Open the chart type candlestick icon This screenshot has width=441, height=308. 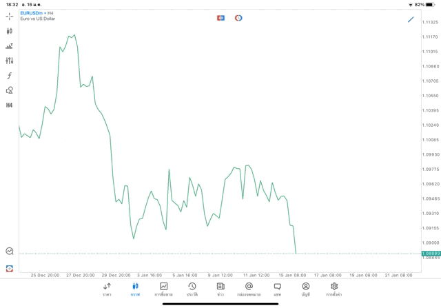click(9, 31)
